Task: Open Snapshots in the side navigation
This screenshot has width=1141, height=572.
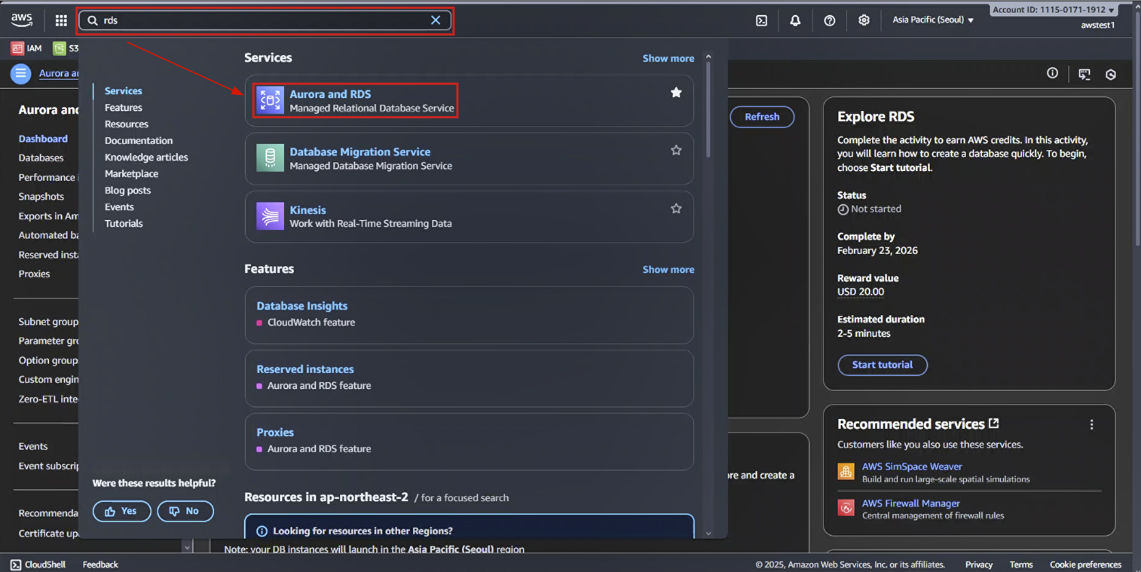Action: (x=41, y=197)
